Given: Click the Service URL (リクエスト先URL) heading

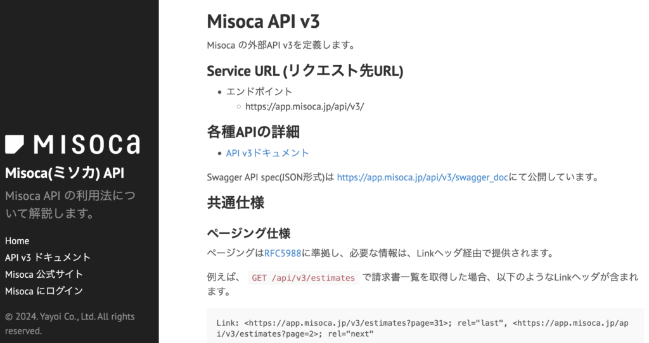Looking at the screenshot, I should coord(305,70).
